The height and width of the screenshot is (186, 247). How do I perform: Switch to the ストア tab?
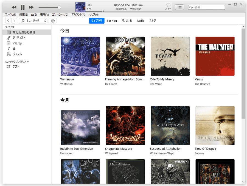point(153,21)
